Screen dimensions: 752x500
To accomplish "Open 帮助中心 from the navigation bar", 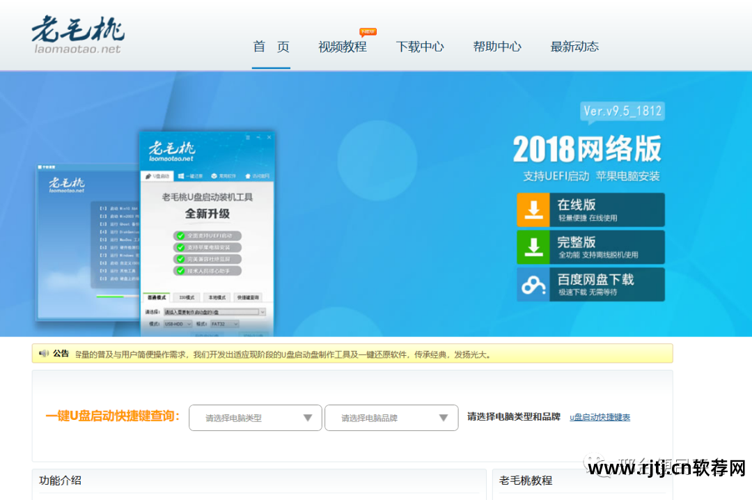I will 497,47.
